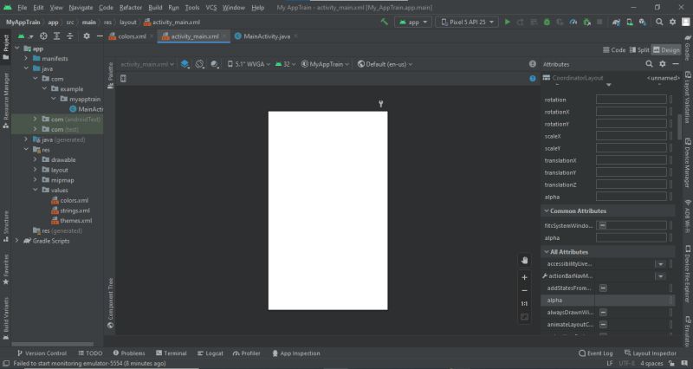Open the Default (en-us) locale dropdown
The width and height of the screenshot is (693, 369).
point(385,64)
